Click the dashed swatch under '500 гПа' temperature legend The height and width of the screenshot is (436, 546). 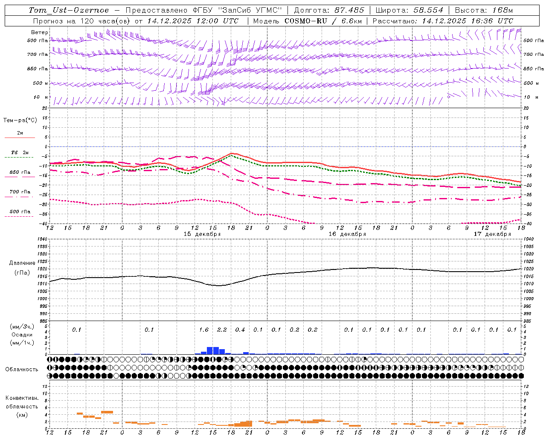point(20,216)
